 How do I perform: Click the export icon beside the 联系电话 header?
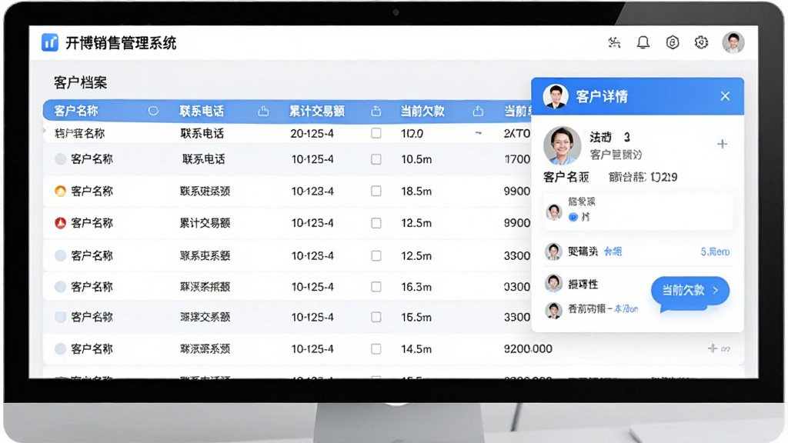(x=263, y=111)
